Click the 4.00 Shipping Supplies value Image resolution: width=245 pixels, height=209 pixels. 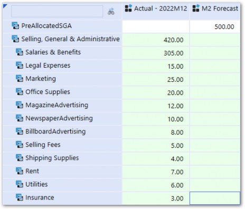tap(156, 158)
